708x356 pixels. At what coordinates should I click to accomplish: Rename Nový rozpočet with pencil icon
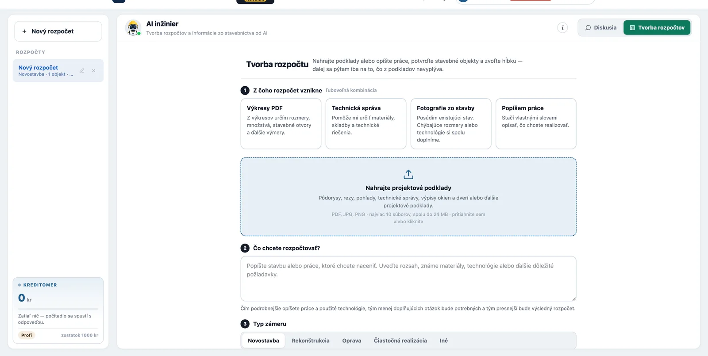pos(82,71)
